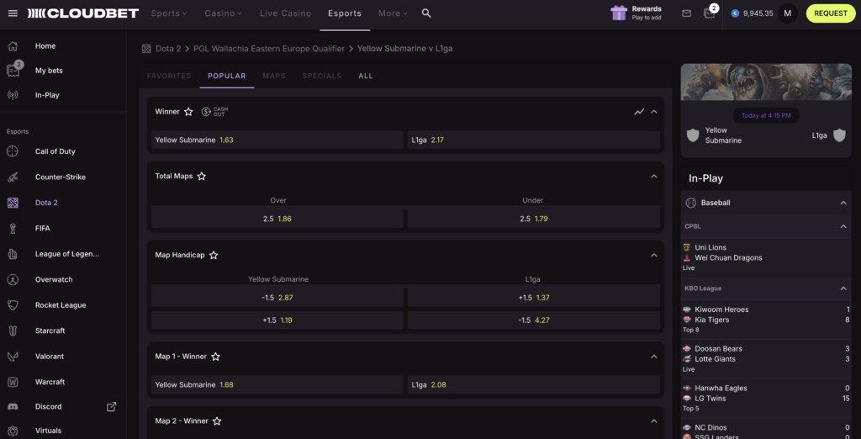Collapse the Baseball in-play section
Screen dimensions: 861x439
pyautogui.click(x=843, y=203)
